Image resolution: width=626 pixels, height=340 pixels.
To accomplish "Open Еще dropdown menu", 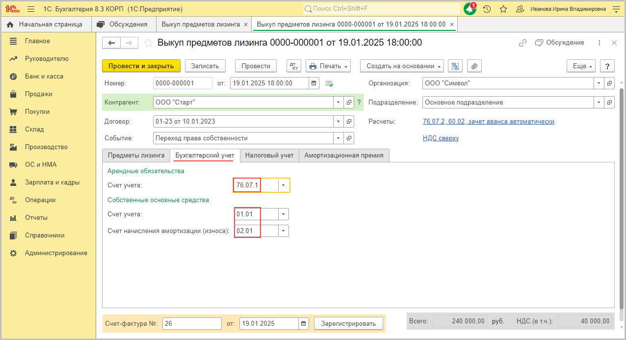I will pos(582,66).
